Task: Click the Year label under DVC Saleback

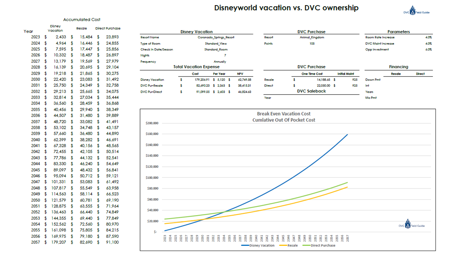Action: click(x=267, y=98)
